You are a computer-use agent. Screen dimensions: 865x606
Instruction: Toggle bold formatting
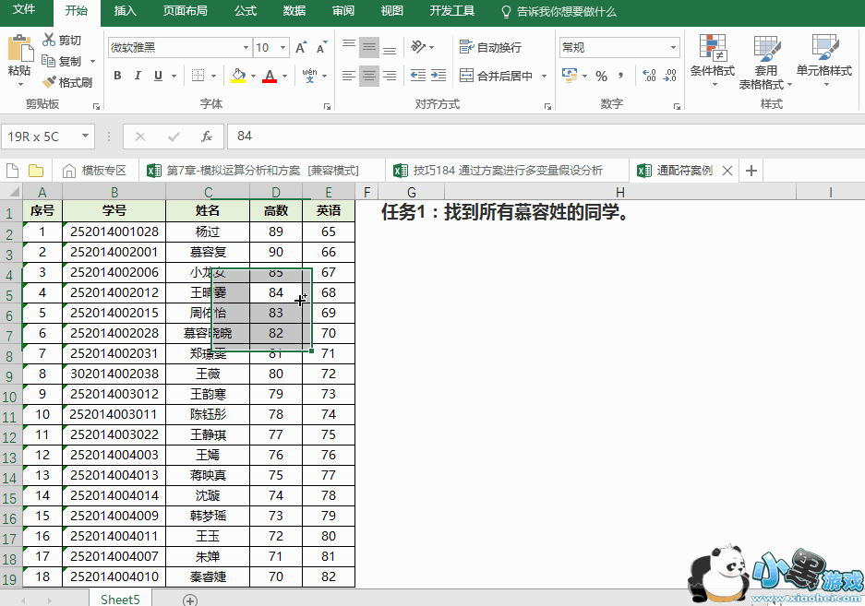click(x=117, y=76)
